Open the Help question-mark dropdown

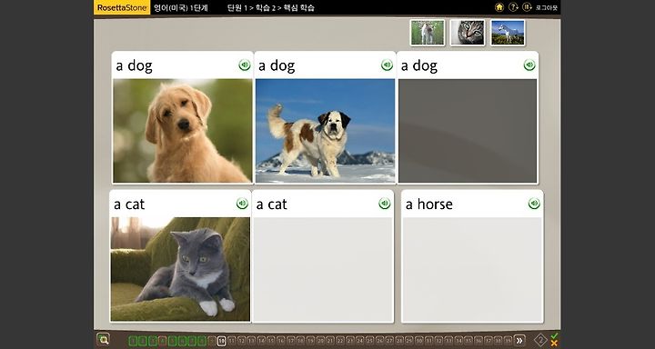click(x=513, y=7)
